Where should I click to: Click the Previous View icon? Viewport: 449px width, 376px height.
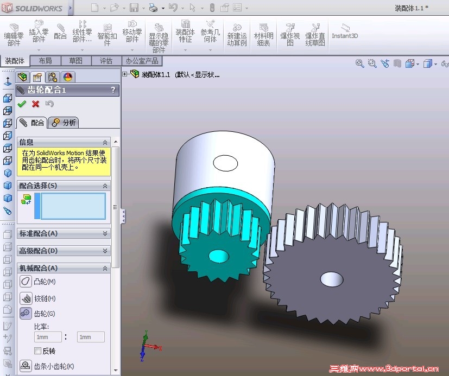click(385, 63)
